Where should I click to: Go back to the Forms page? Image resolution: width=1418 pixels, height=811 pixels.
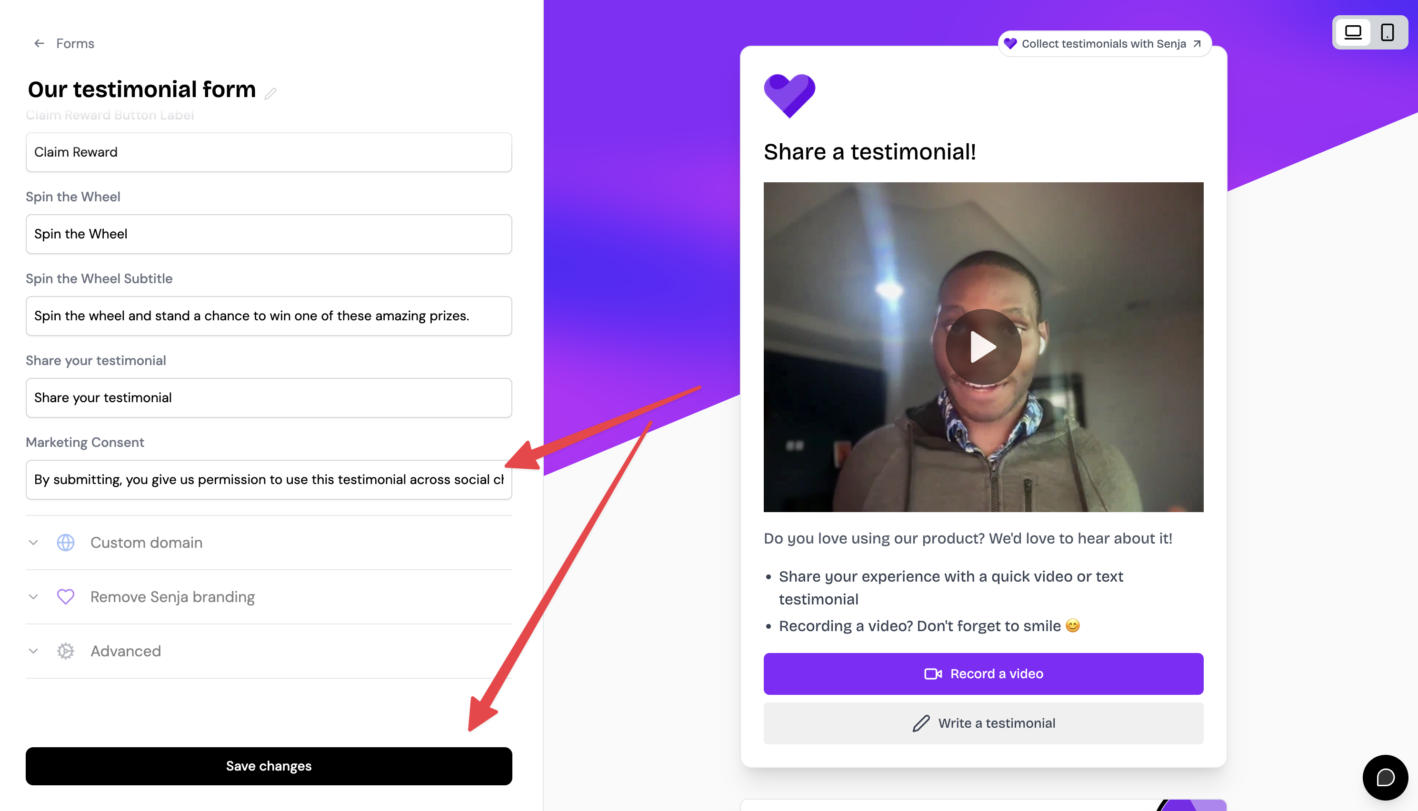click(75, 43)
